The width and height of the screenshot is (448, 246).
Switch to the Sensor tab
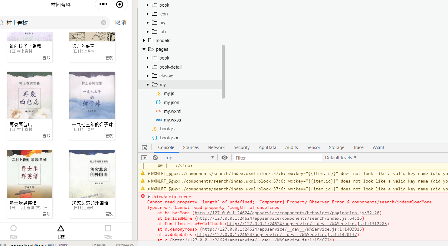(x=313, y=147)
